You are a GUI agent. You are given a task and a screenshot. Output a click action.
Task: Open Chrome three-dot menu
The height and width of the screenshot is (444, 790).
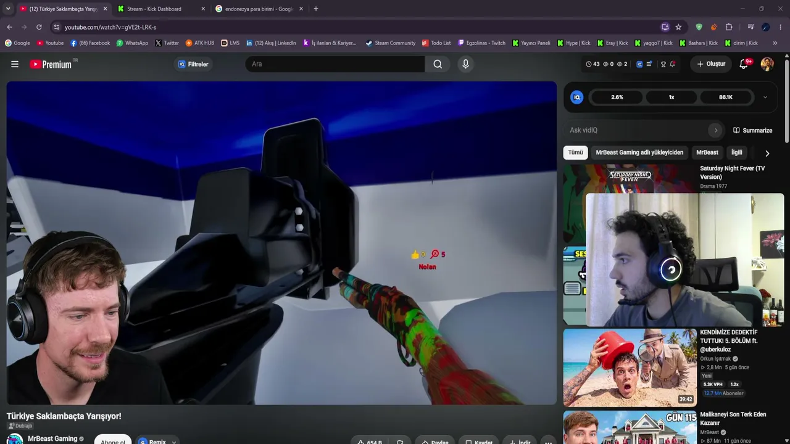781,27
